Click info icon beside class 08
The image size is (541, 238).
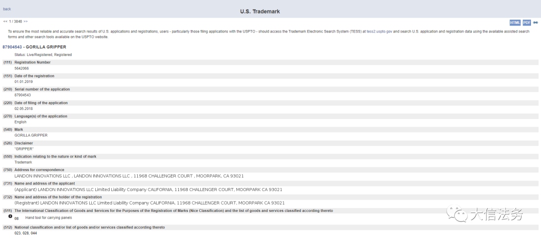coord(10,216)
